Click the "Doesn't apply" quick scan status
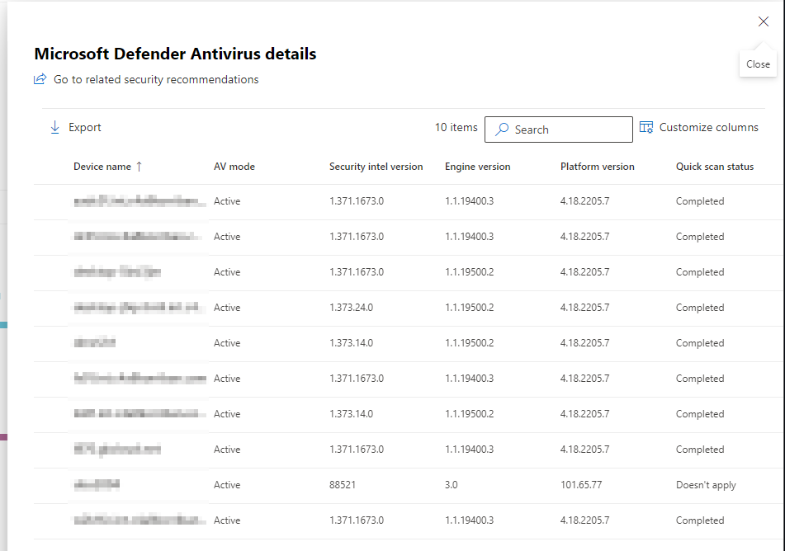Image resolution: width=785 pixels, height=551 pixels. (706, 485)
